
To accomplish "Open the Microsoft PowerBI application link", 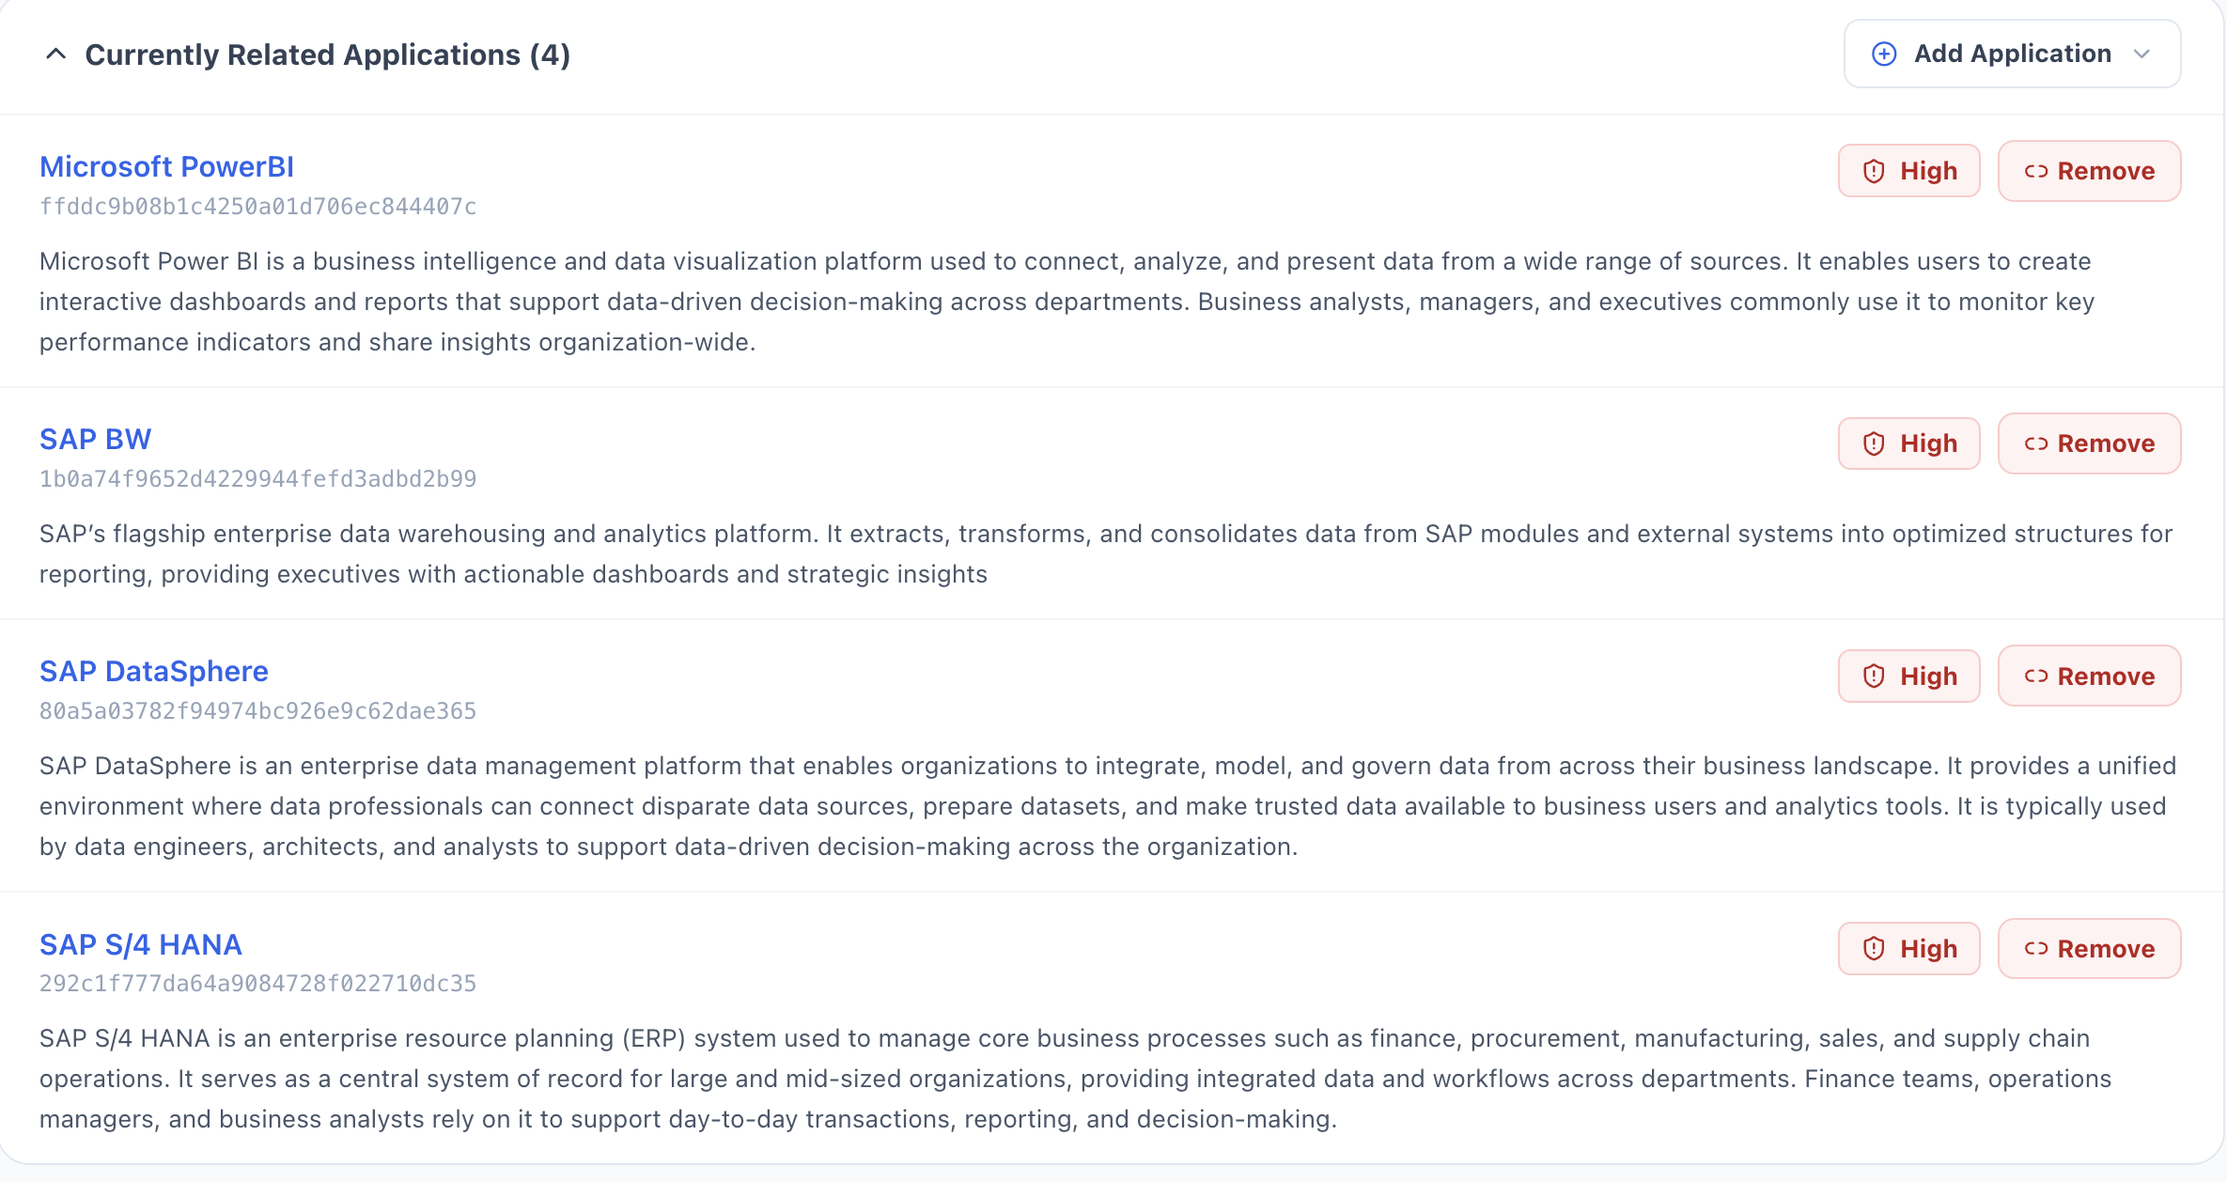I will point(166,166).
